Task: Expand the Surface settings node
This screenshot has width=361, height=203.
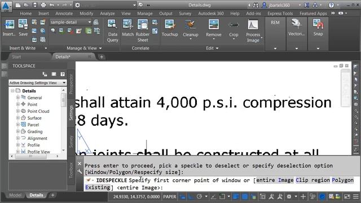Action: coord(17,118)
